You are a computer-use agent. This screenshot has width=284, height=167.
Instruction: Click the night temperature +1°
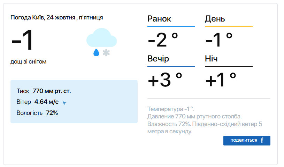point(221,80)
